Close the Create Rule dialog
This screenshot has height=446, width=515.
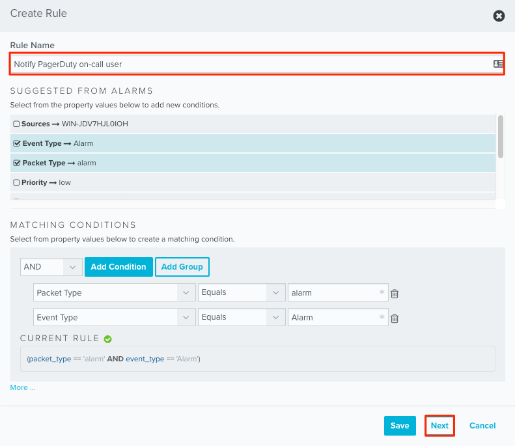click(499, 16)
